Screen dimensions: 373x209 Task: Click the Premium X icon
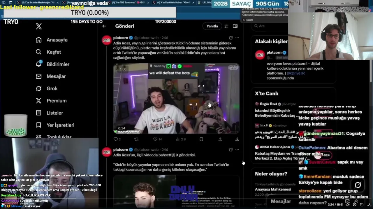tap(38, 101)
